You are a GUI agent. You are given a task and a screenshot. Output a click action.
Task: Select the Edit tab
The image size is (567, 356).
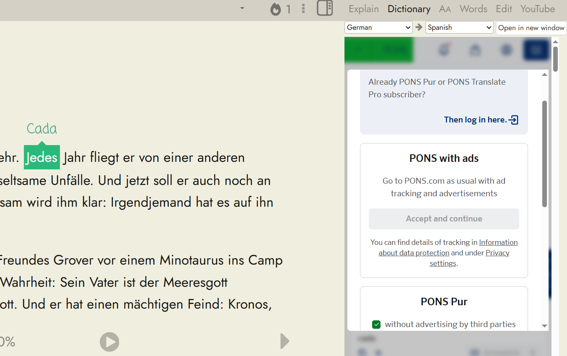tap(504, 9)
